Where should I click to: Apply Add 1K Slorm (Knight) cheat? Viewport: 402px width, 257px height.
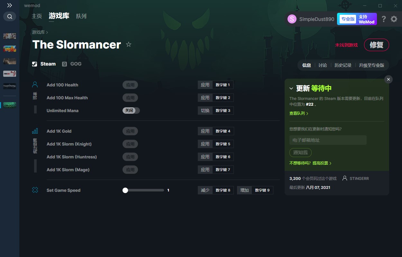point(130,144)
